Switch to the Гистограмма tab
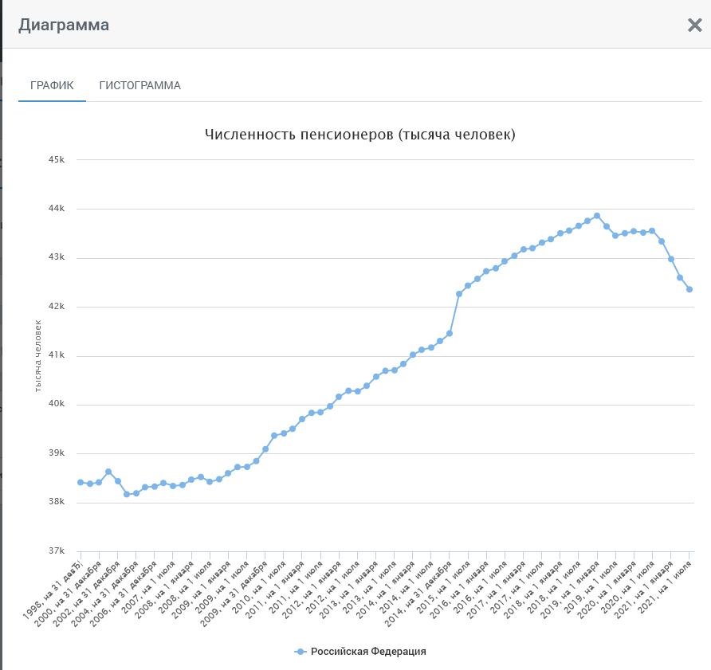711x670 pixels. pos(139,85)
